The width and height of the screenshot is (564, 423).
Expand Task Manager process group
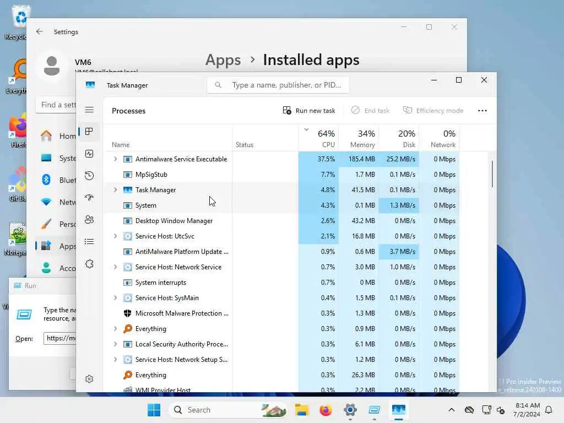click(115, 190)
